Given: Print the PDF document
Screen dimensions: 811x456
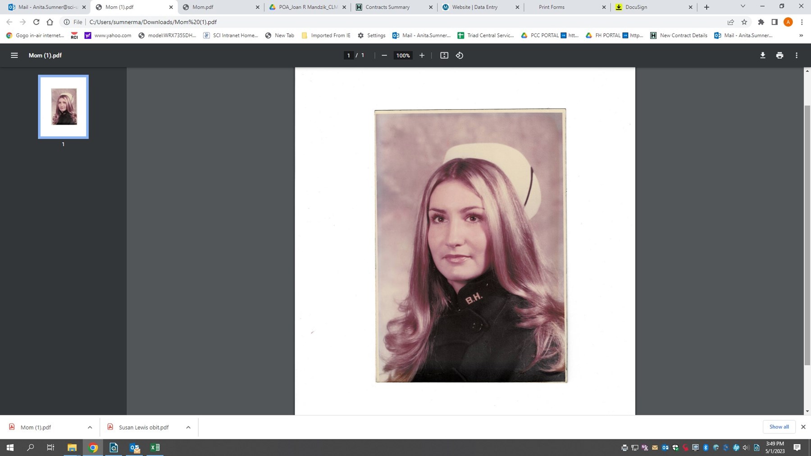Looking at the screenshot, I should (x=779, y=55).
